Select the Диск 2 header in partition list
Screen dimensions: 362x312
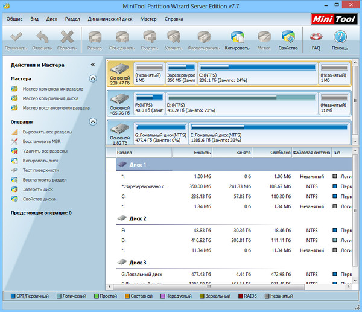point(138,218)
